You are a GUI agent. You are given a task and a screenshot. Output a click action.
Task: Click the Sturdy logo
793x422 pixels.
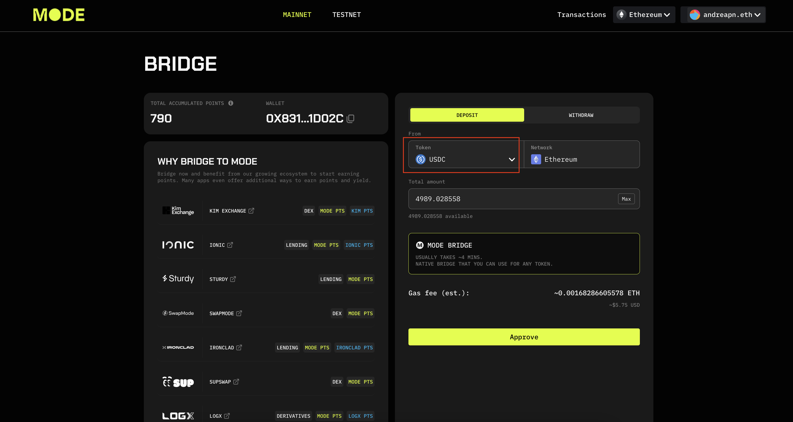pos(178,279)
